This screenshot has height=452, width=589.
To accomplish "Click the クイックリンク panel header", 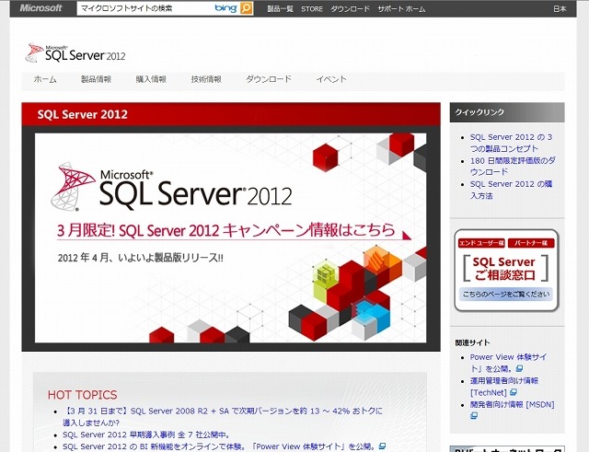I will point(507,112).
